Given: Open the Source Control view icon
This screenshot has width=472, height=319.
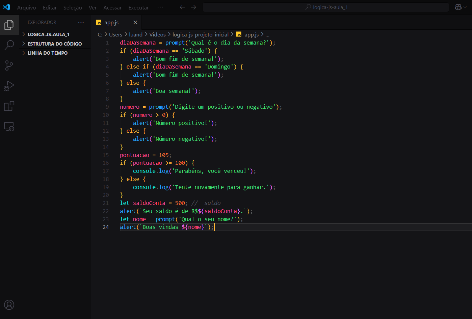Looking at the screenshot, I should pyautogui.click(x=9, y=65).
